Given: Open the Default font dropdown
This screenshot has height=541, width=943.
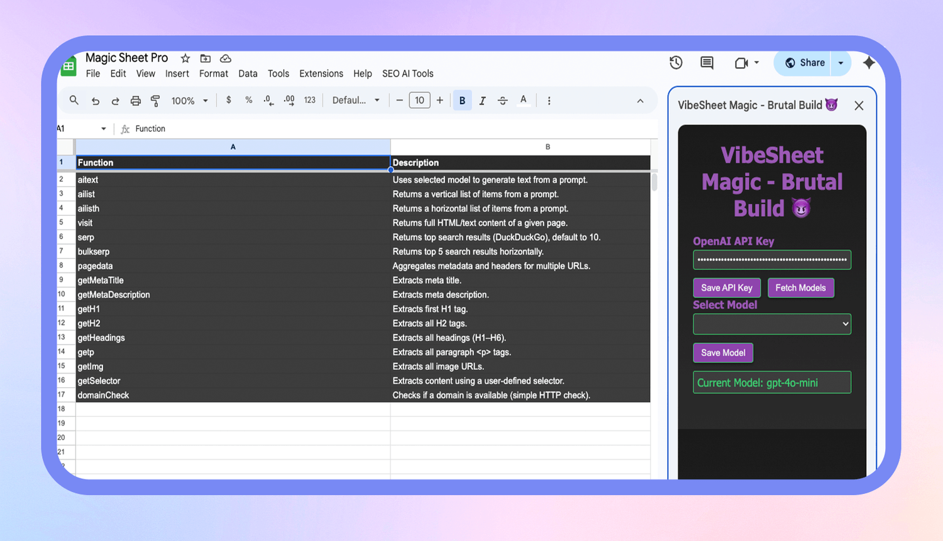Looking at the screenshot, I should tap(356, 100).
